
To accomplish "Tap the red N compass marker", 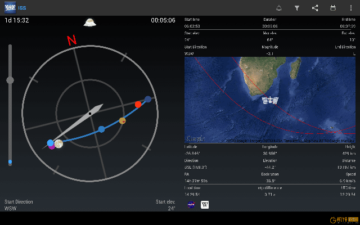I will click(71, 40).
